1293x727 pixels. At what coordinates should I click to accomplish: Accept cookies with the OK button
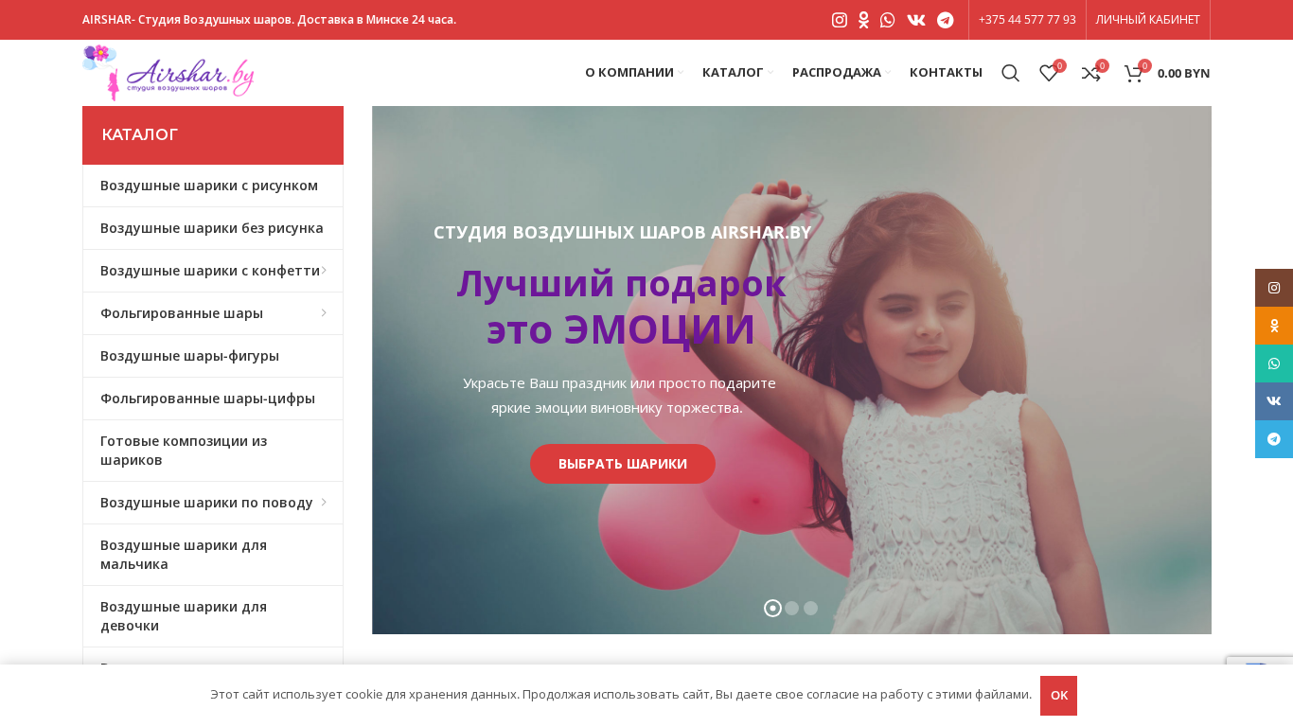tap(1058, 696)
